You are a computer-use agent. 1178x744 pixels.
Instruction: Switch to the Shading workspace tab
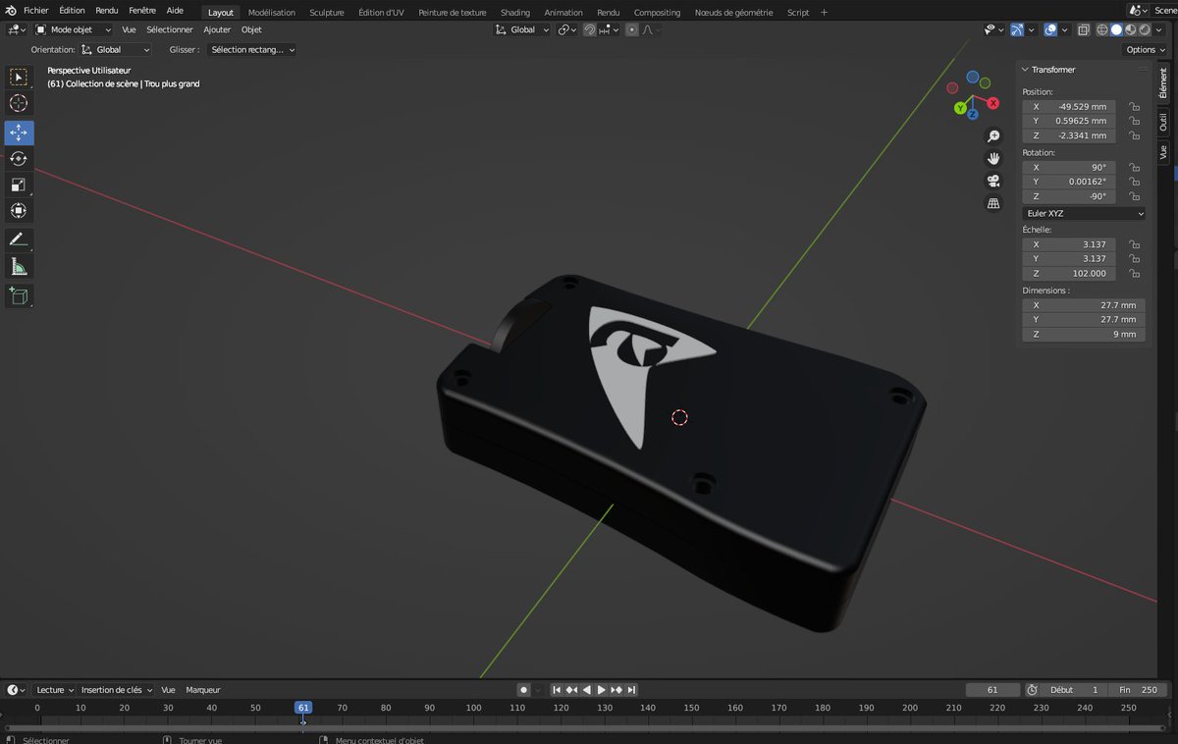[x=515, y=12]
